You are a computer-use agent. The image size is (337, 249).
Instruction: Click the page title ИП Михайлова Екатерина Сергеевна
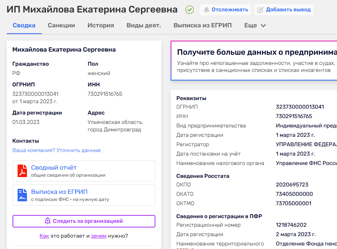92,10
